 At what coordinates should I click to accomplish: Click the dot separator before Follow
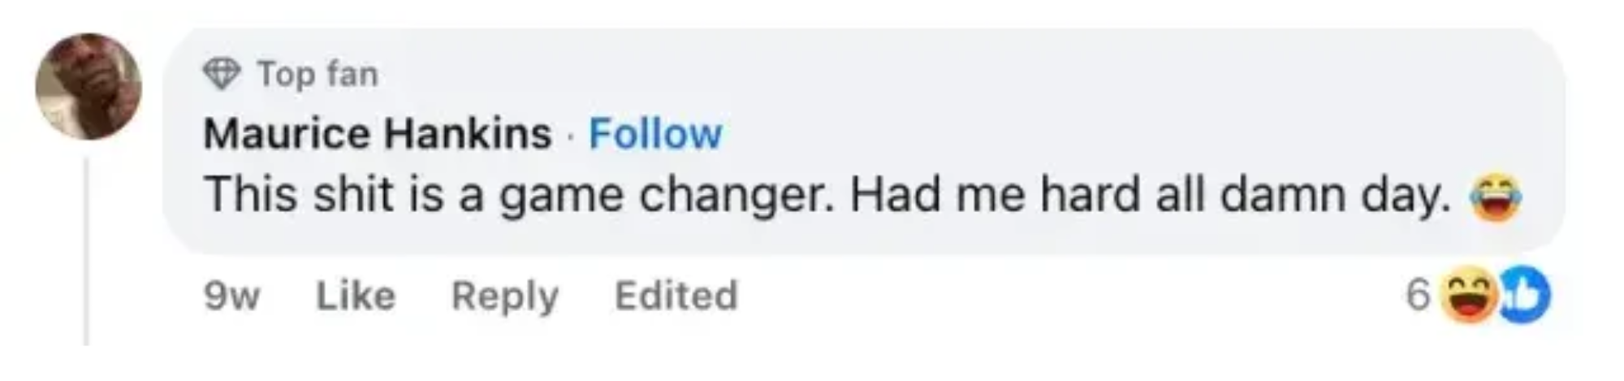(570, 135)
